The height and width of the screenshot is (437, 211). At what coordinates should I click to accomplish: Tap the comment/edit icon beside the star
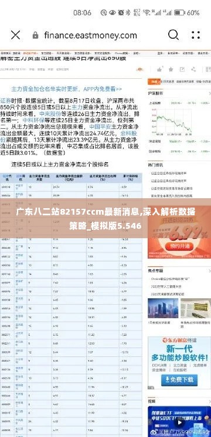(182, 69)
